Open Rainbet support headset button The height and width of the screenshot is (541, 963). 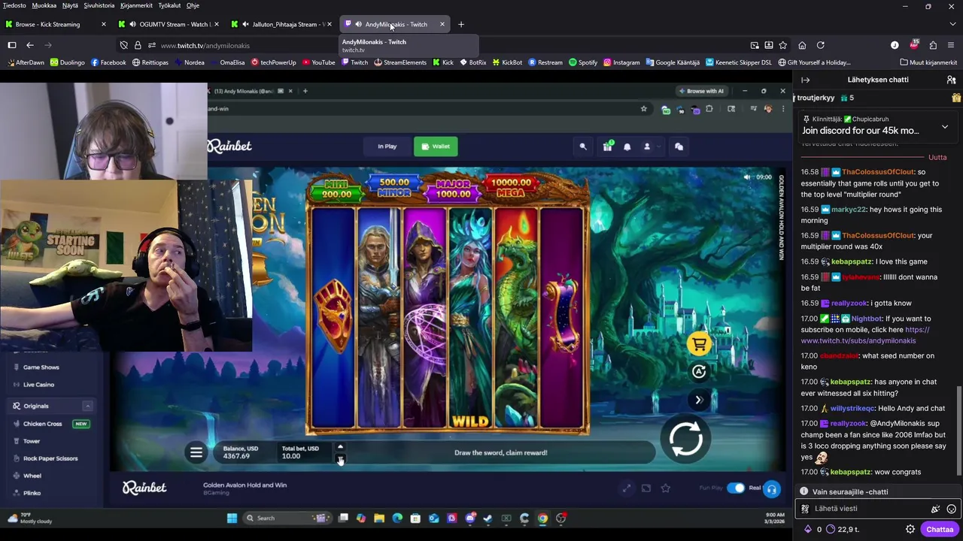(772, 489)
